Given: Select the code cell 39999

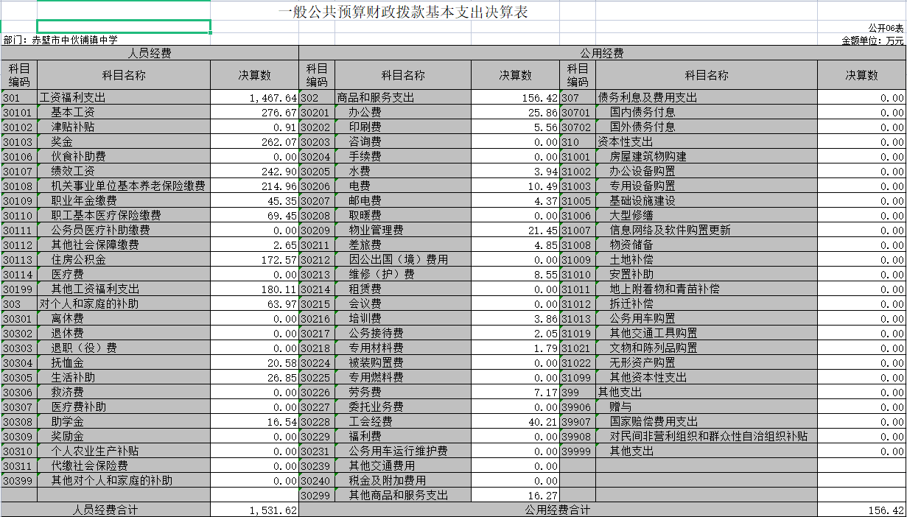Looking at the screenshot, I should point(578,451).
